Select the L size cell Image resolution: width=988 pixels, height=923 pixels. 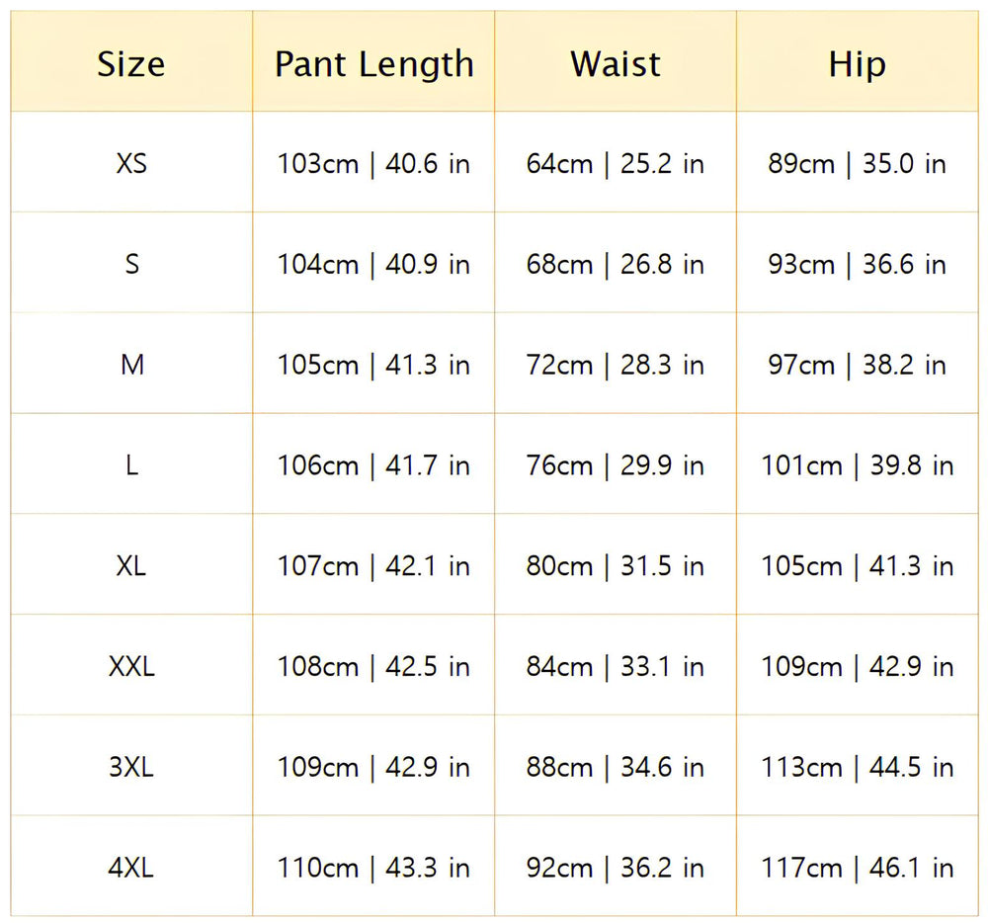131,465
